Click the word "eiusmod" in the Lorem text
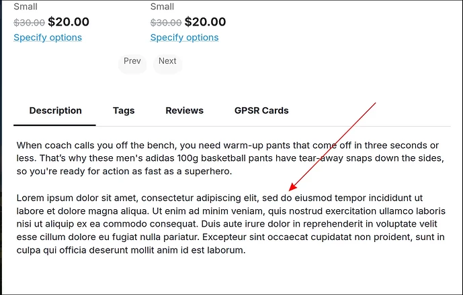463x295 pixels. point(312,198)
